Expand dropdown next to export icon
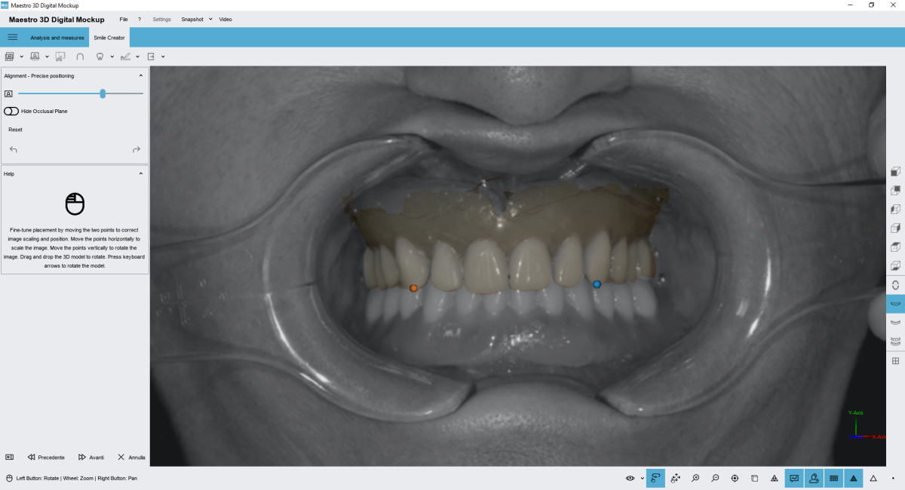Screen dimensions: 905x490 click(163, 57)
